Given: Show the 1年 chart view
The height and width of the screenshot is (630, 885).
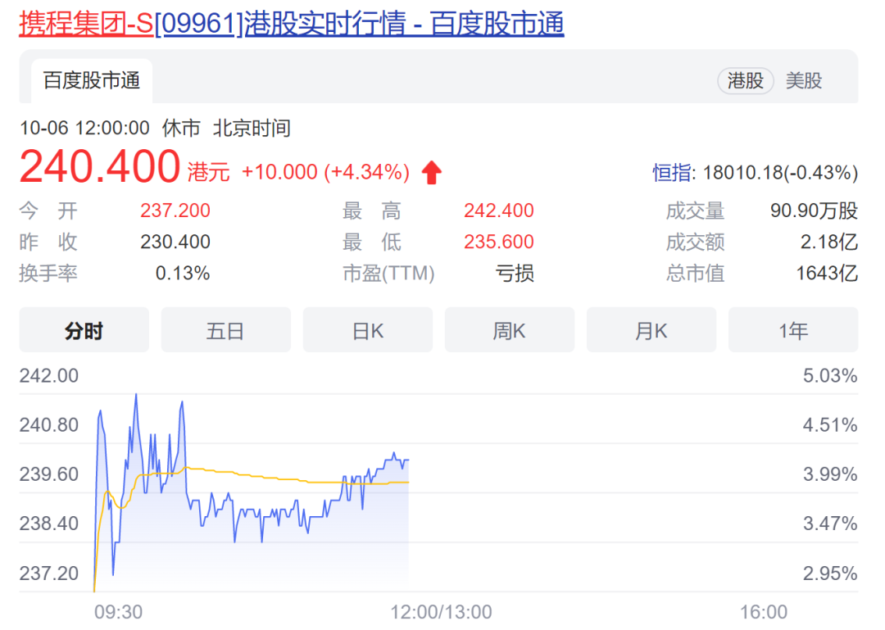Looking at the screenshot, I should point(793,330).
